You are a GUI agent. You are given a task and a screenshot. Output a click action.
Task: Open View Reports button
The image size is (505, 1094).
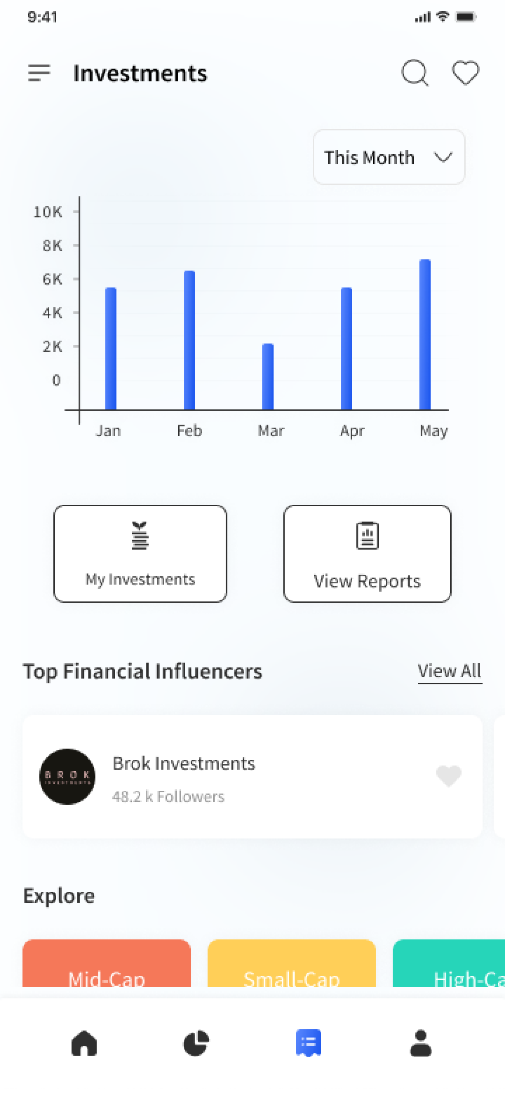point(367,553)
